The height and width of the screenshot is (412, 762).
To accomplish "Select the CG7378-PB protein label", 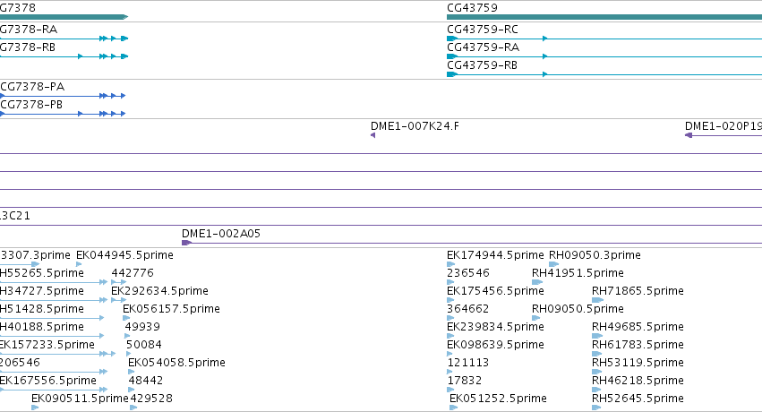I will (31, 105).
